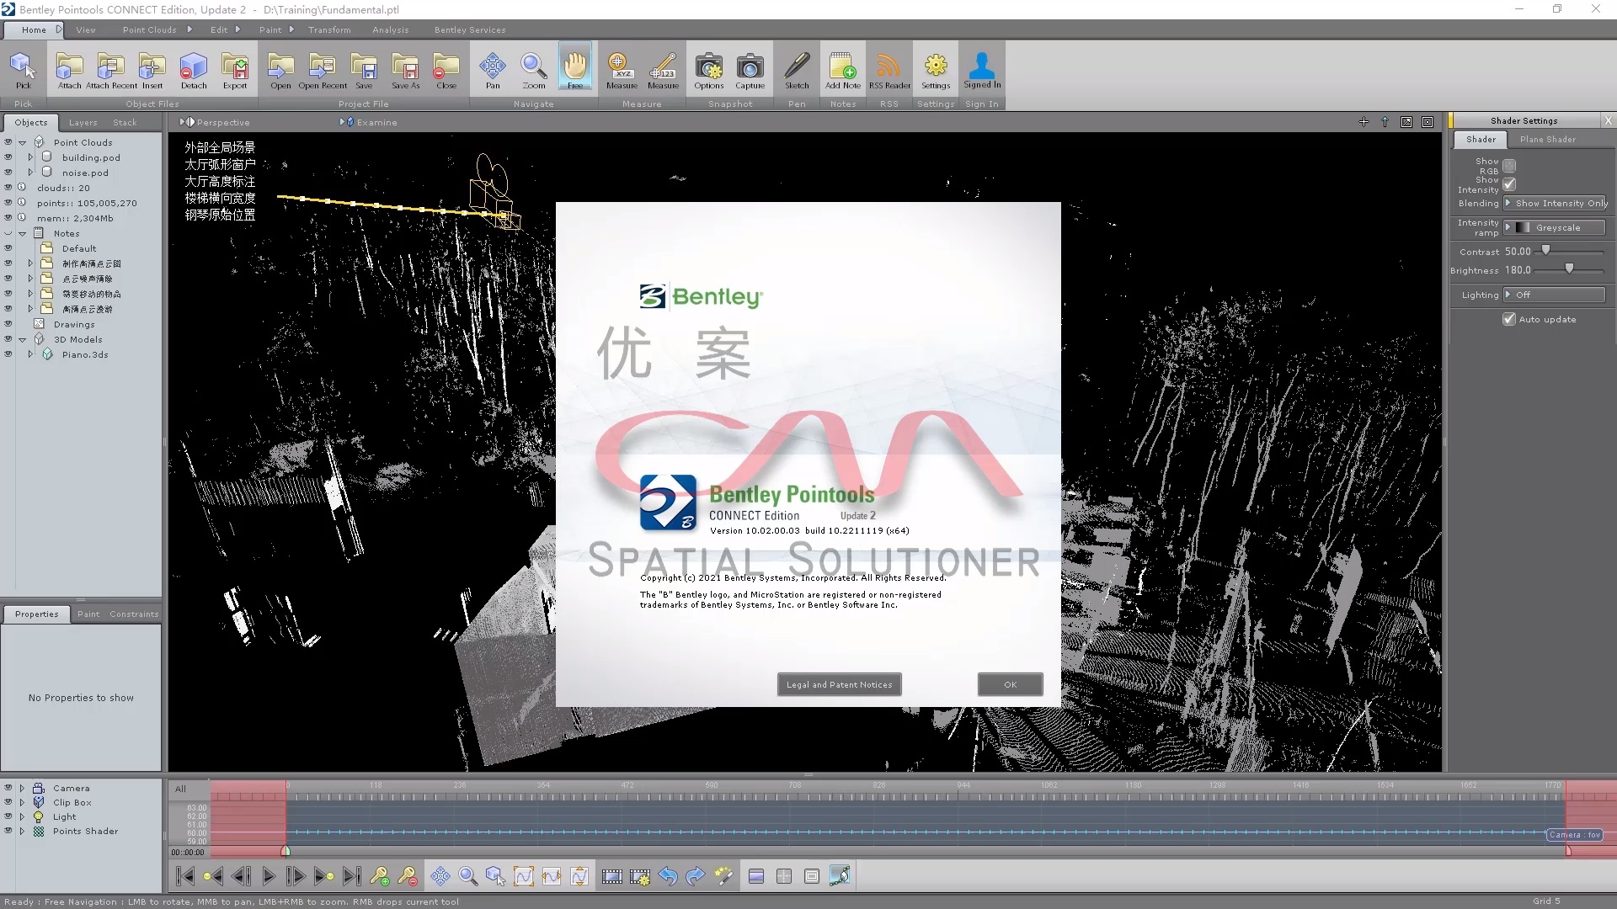The height and width of the screenshot is (909, 1617).
Task: Enable the Show RGB checkbox
Action: coord(1509,166)
